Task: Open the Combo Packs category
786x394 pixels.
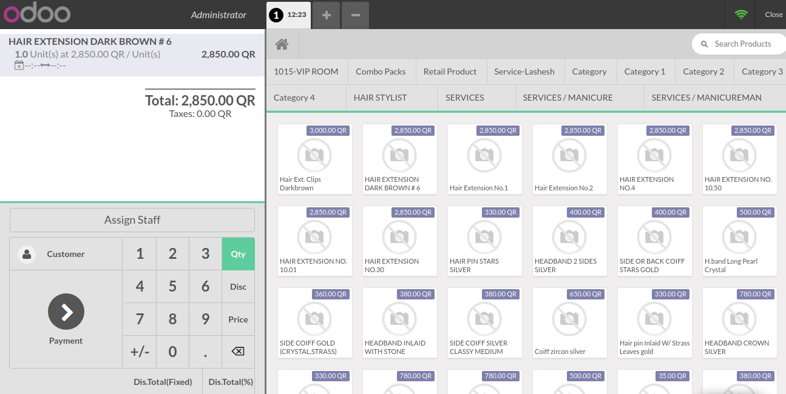Action: (x=381, y=72)
